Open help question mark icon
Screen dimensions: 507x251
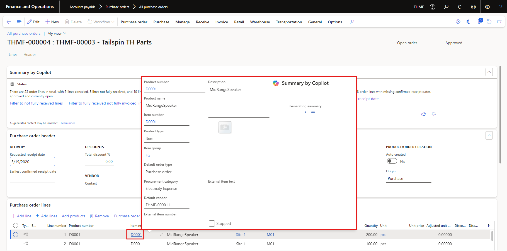tap(501, 7)
